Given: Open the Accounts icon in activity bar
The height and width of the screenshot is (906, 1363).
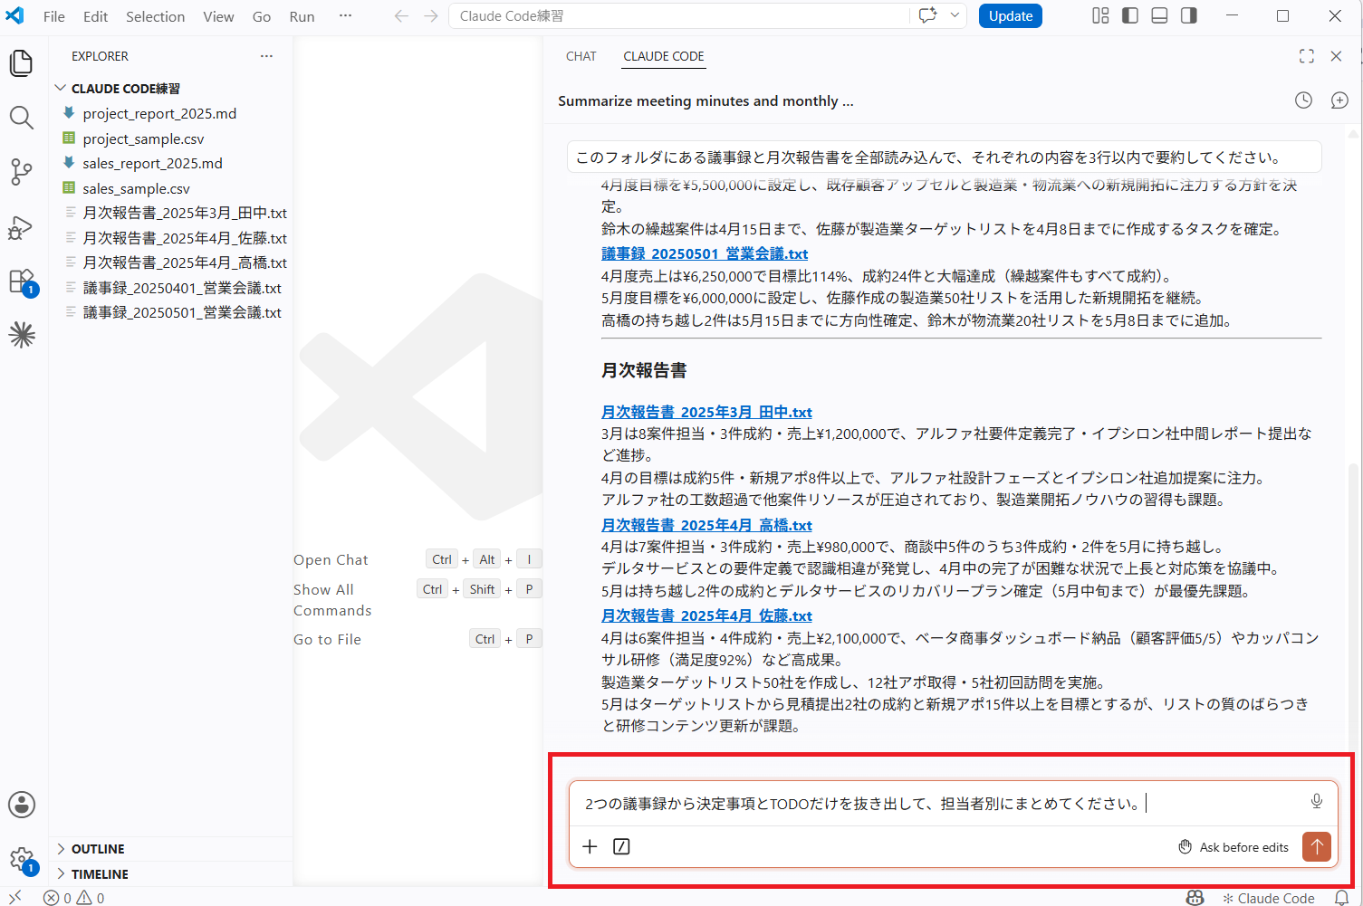Looking at the screenshot, I should tap(22, 805).
